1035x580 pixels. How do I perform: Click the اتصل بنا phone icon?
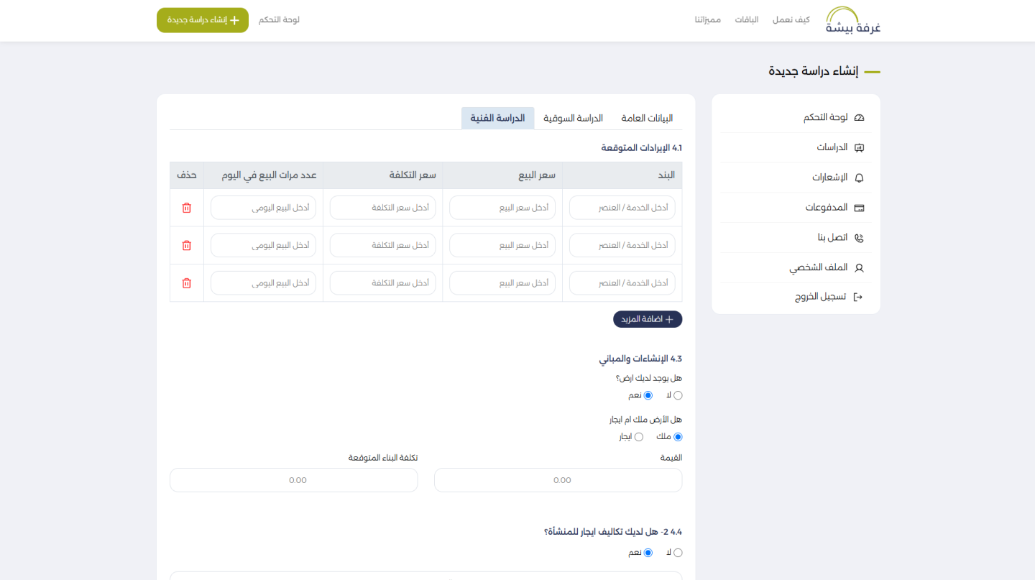coord(858,238)
